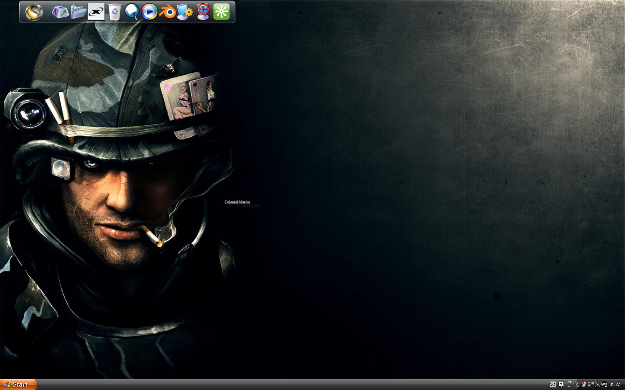Expand hidden system tray icons
This screenshot has height=390, width=625.
pos(577,384)
